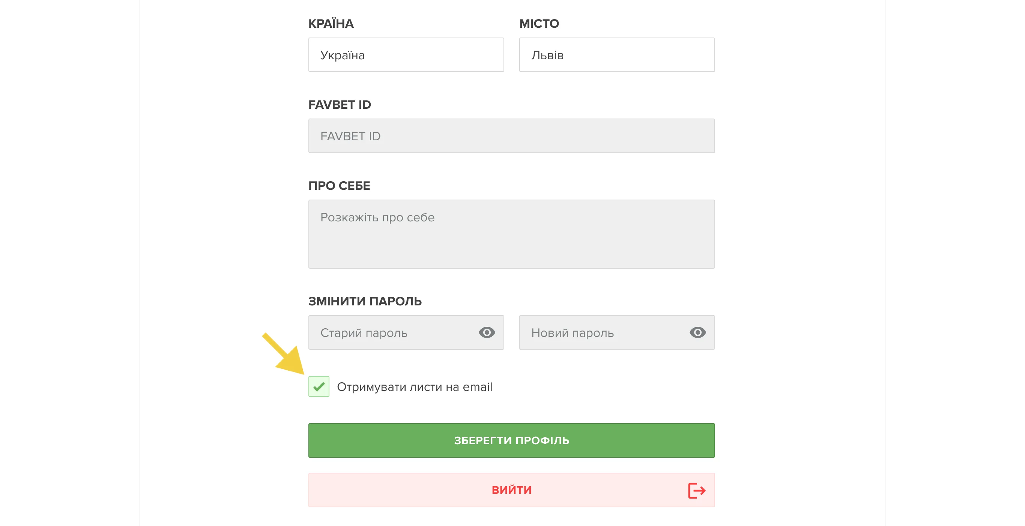Focus the 'Новий пароль' input field
1025x526 pixels.
pos(603,333)
